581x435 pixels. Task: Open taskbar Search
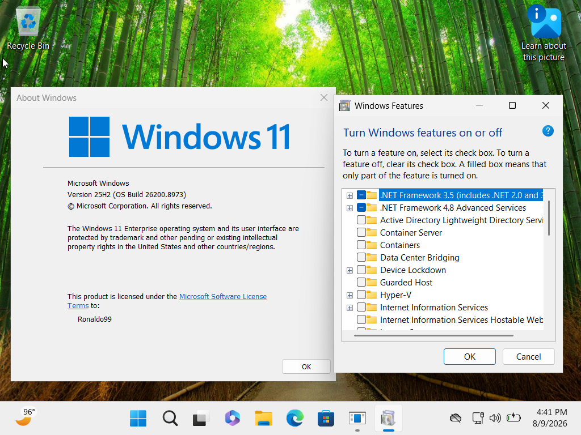pos(170,419)
